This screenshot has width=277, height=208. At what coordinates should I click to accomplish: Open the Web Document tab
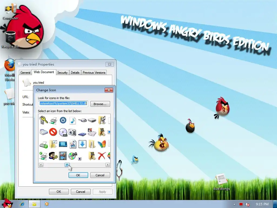[x=44, y=72]
